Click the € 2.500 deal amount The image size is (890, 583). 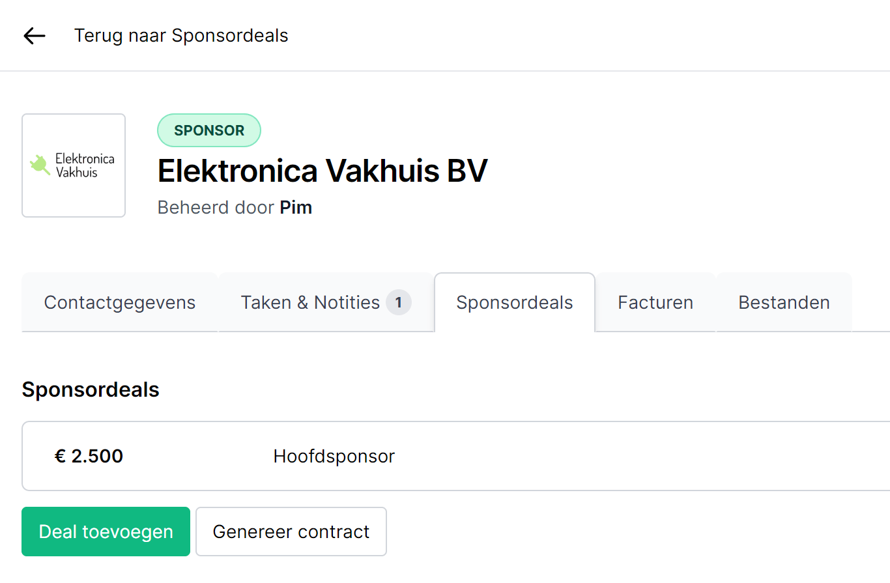[89, 456]
